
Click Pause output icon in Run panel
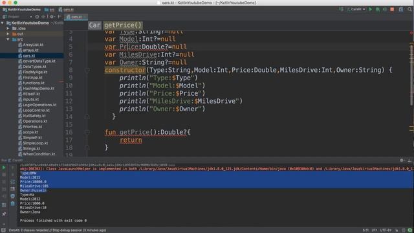pyautogui.click(x=4, y=182)
